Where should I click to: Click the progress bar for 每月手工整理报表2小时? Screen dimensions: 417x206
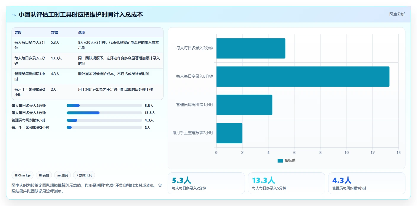(x=104, y=127)
